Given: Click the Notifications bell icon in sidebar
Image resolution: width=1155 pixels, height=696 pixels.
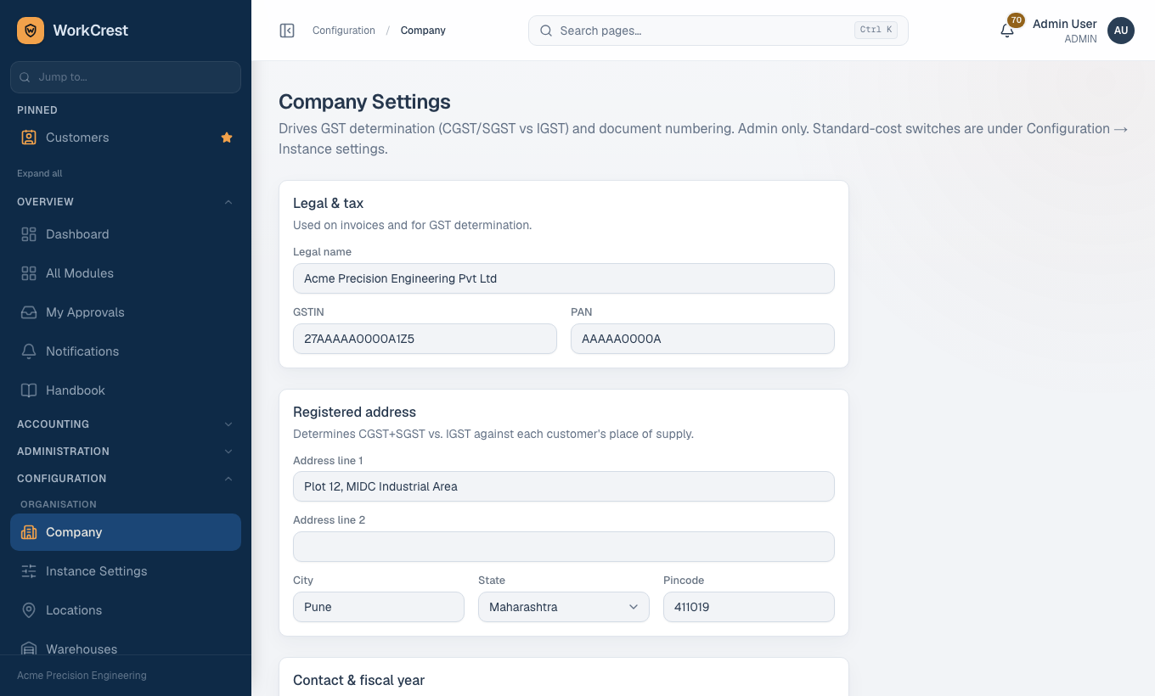Looking at the screenshot, I should [29, 351].
